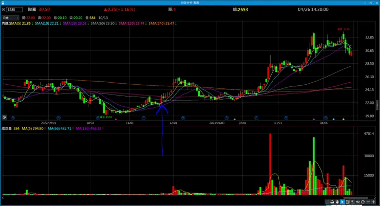
Task: Click the white triangle marker before 02/01
Action: pyautogui.click(x=235, y=119)
